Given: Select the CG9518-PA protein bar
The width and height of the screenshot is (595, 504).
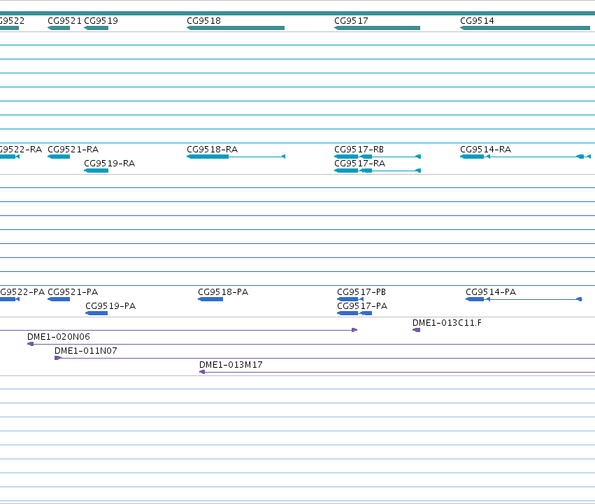Looking at the screenshot, I should coord(210,299).
